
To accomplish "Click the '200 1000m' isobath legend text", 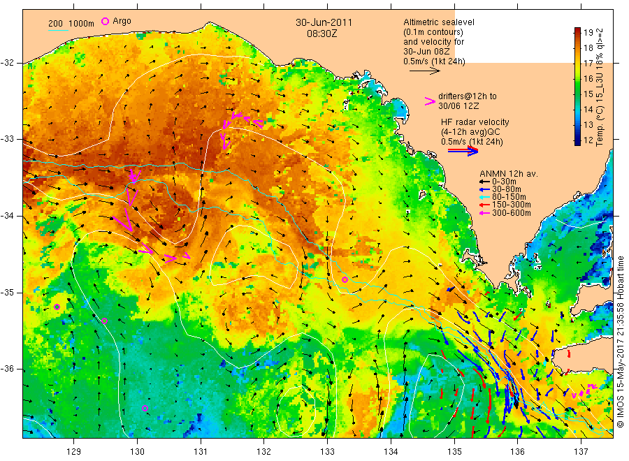I will 71,24.
